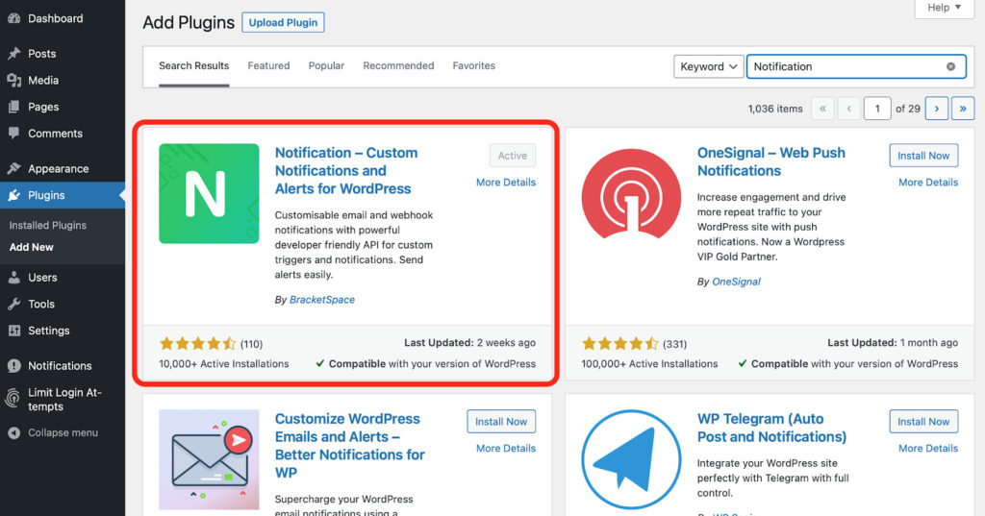985x516 pixels.
Task: Click the Plugins plug icon
Action: pyautogui.click(x=13, y=195)
